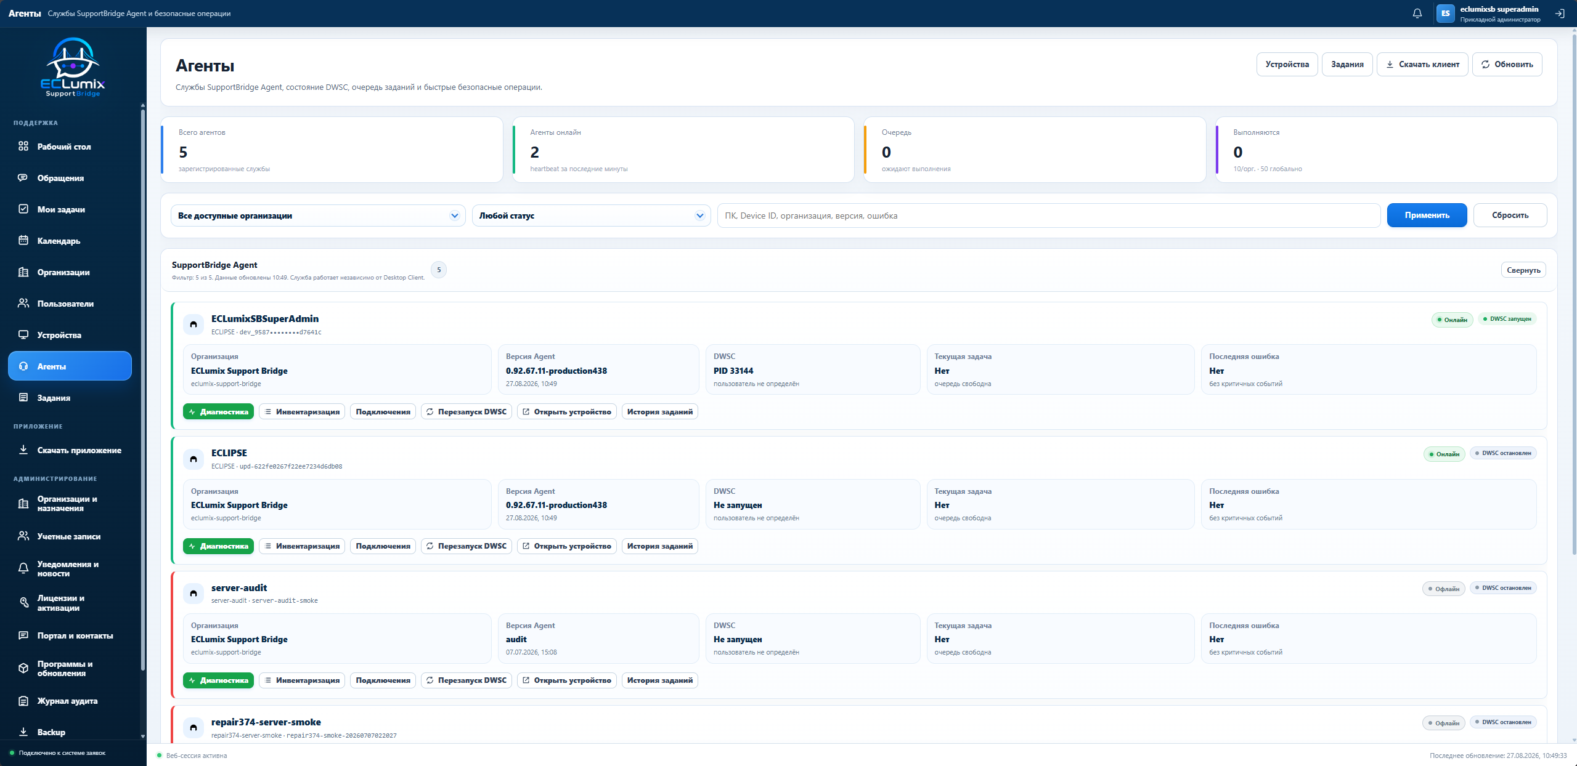Click the Веб-сессия активна status text
This screenshot has width=1577, height=766.
[197, 756]
